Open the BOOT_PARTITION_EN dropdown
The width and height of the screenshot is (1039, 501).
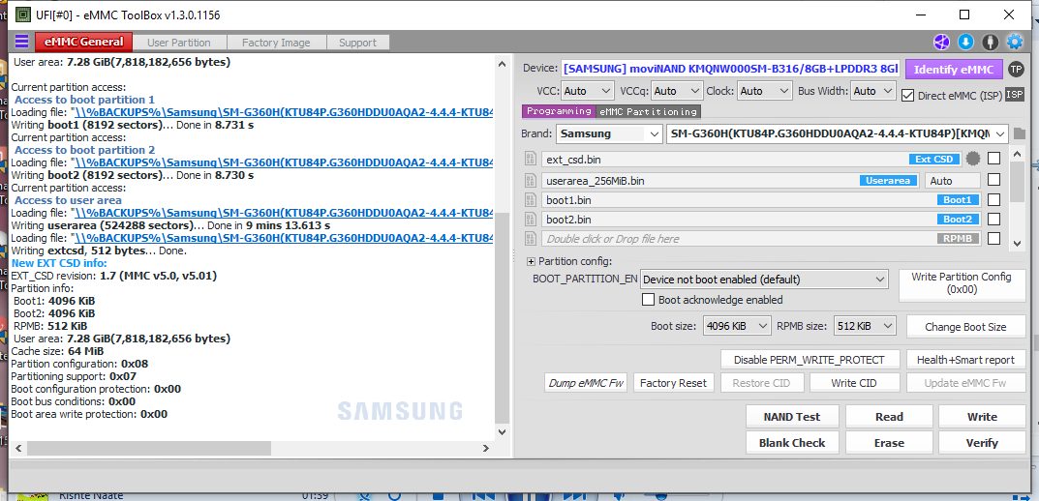[764, 280]
